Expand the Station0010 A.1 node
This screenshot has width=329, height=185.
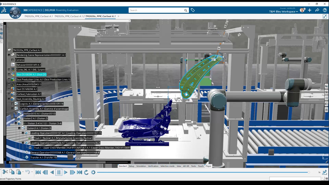[x=16, y=113]
